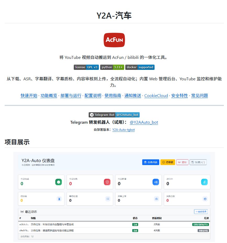Click the red-outlined 监控 button
Viewport: 227px width, 243px height.
click(x=182, y=162)
